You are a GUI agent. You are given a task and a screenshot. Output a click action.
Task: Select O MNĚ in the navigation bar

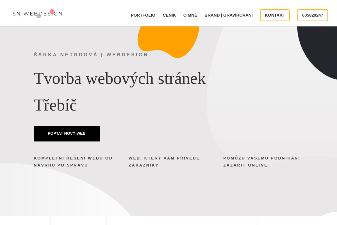point(190,15)
